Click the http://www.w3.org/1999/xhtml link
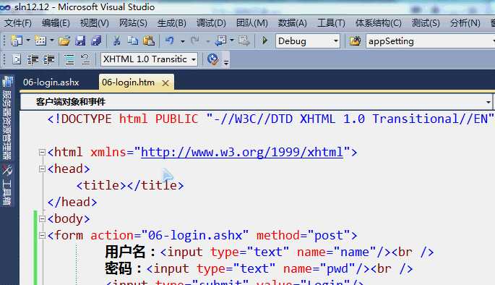This screenshot has width=495, height=285. click(x=242, y=153)
